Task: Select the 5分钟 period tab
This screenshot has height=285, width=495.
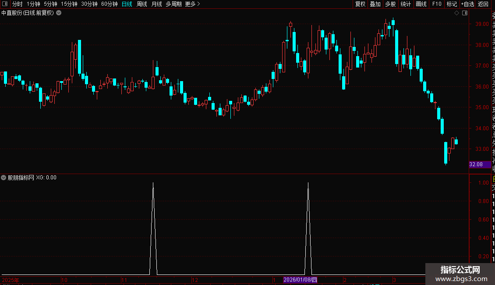Action: [x=50, y=4]
